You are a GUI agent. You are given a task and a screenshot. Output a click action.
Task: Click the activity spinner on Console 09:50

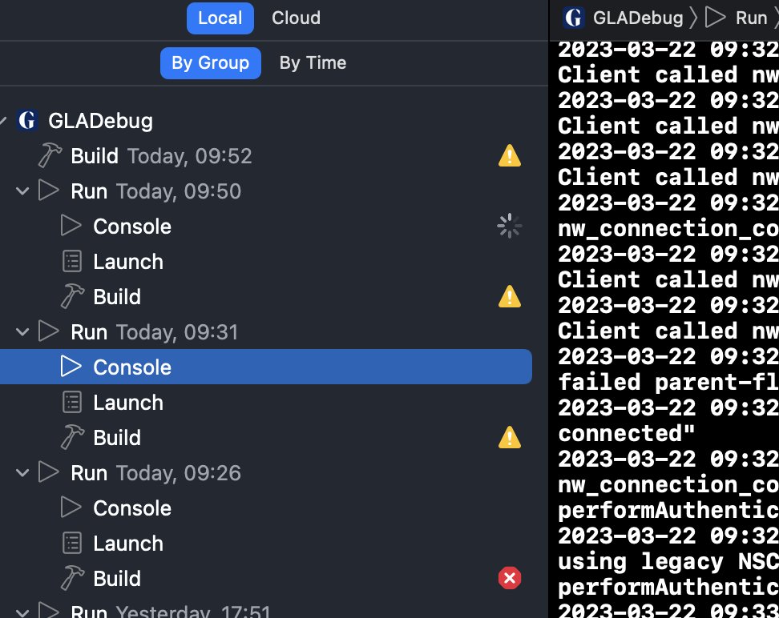point(509,227)
